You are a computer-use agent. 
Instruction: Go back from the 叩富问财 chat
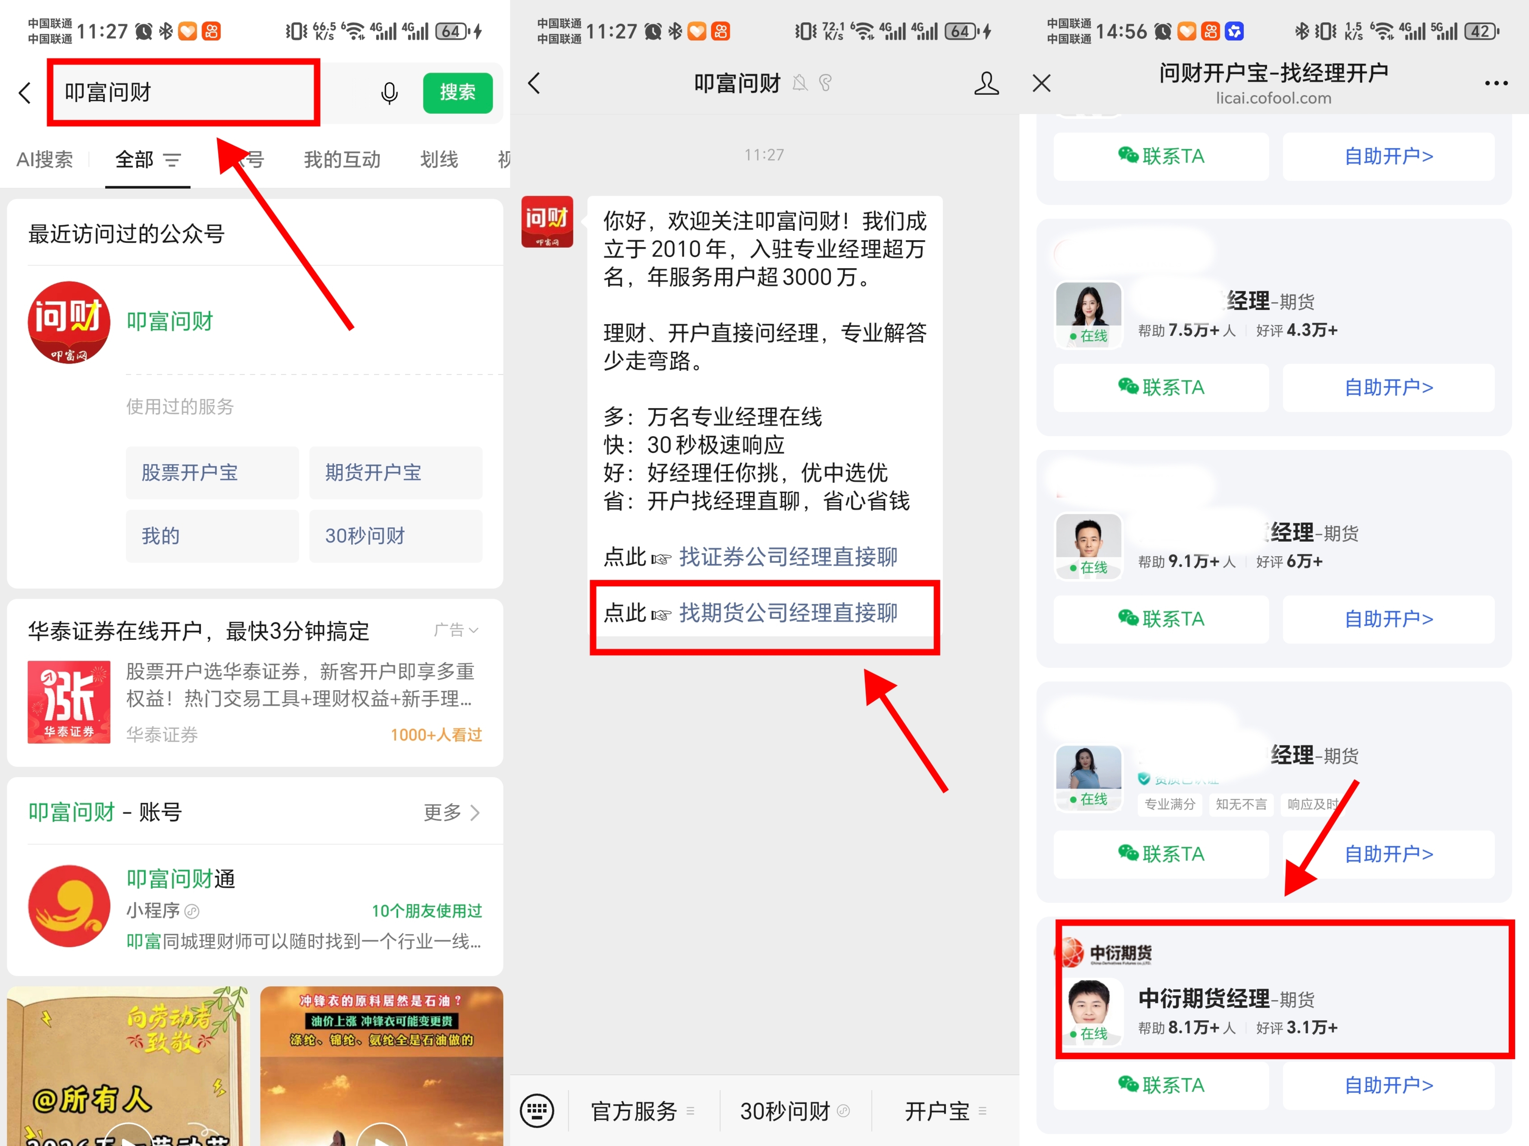(x=534, y=84)
